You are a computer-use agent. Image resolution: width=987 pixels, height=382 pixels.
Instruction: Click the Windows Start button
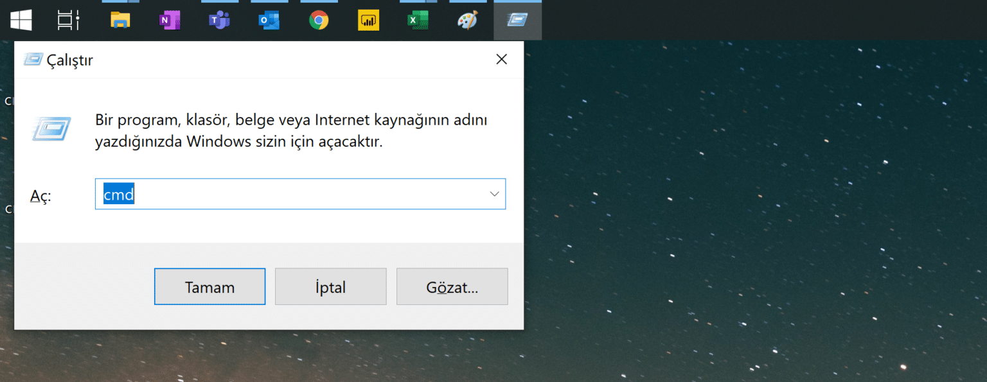pos(21,20)
